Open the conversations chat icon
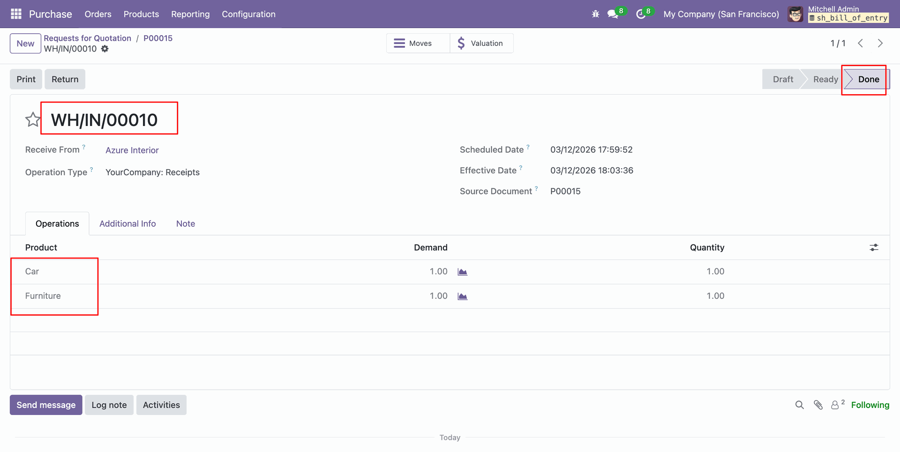900x452 pixels. tap(613, 14)
